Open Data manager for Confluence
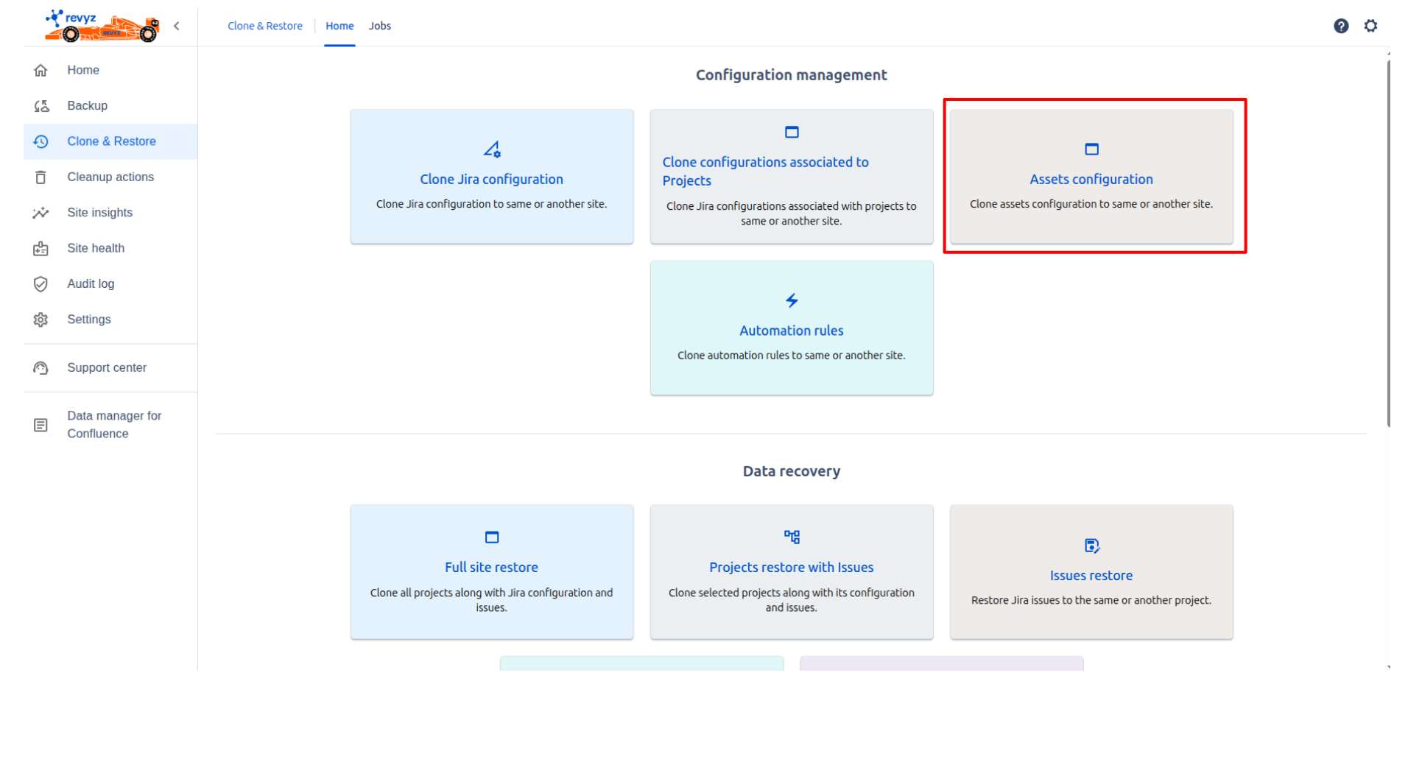Screen dimensions: 1408x776 [x=113, y=425]
